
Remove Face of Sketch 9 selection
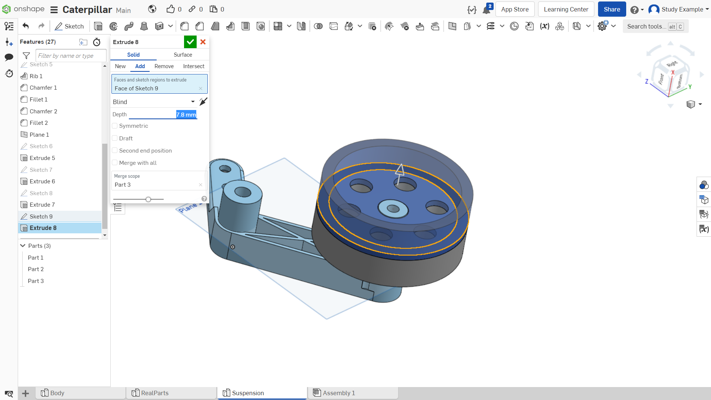coord(201,89)
